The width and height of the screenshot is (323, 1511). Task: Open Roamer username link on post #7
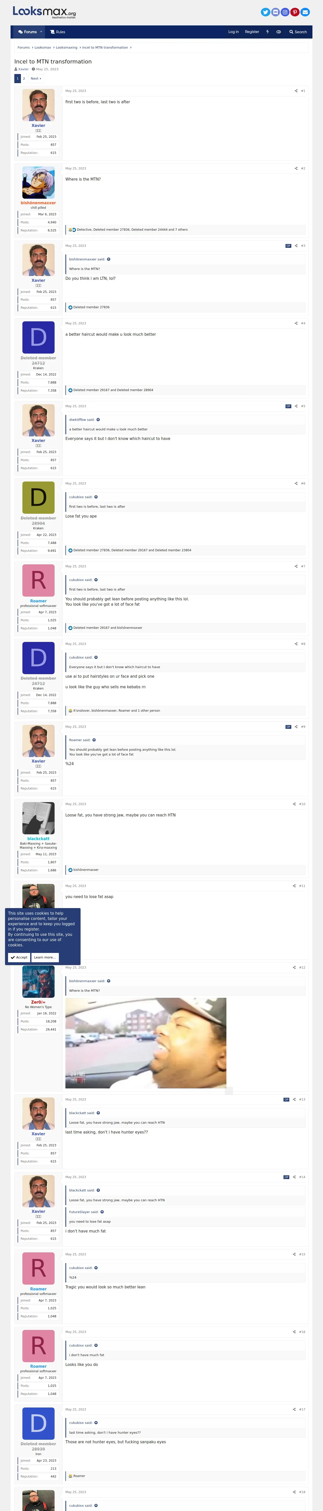coord(38,601)
